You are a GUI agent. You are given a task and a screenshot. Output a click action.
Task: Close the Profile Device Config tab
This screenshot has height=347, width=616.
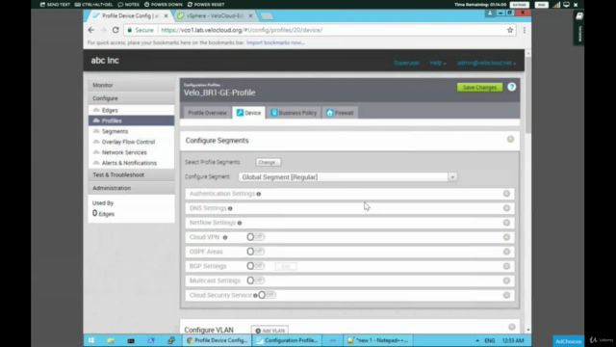coord(166,15)
